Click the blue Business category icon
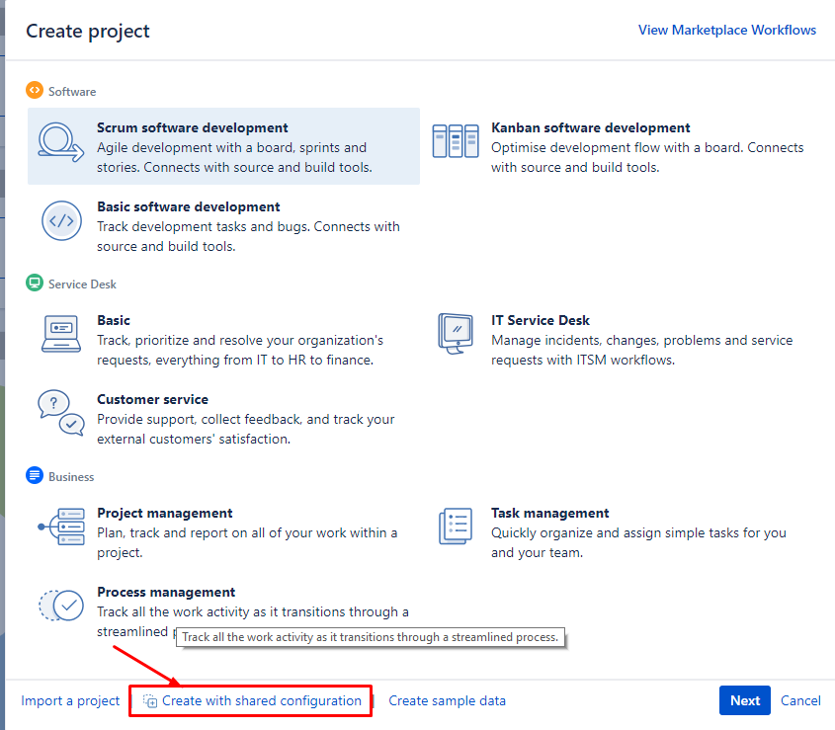The image size is (835, 730). (33, 476)
